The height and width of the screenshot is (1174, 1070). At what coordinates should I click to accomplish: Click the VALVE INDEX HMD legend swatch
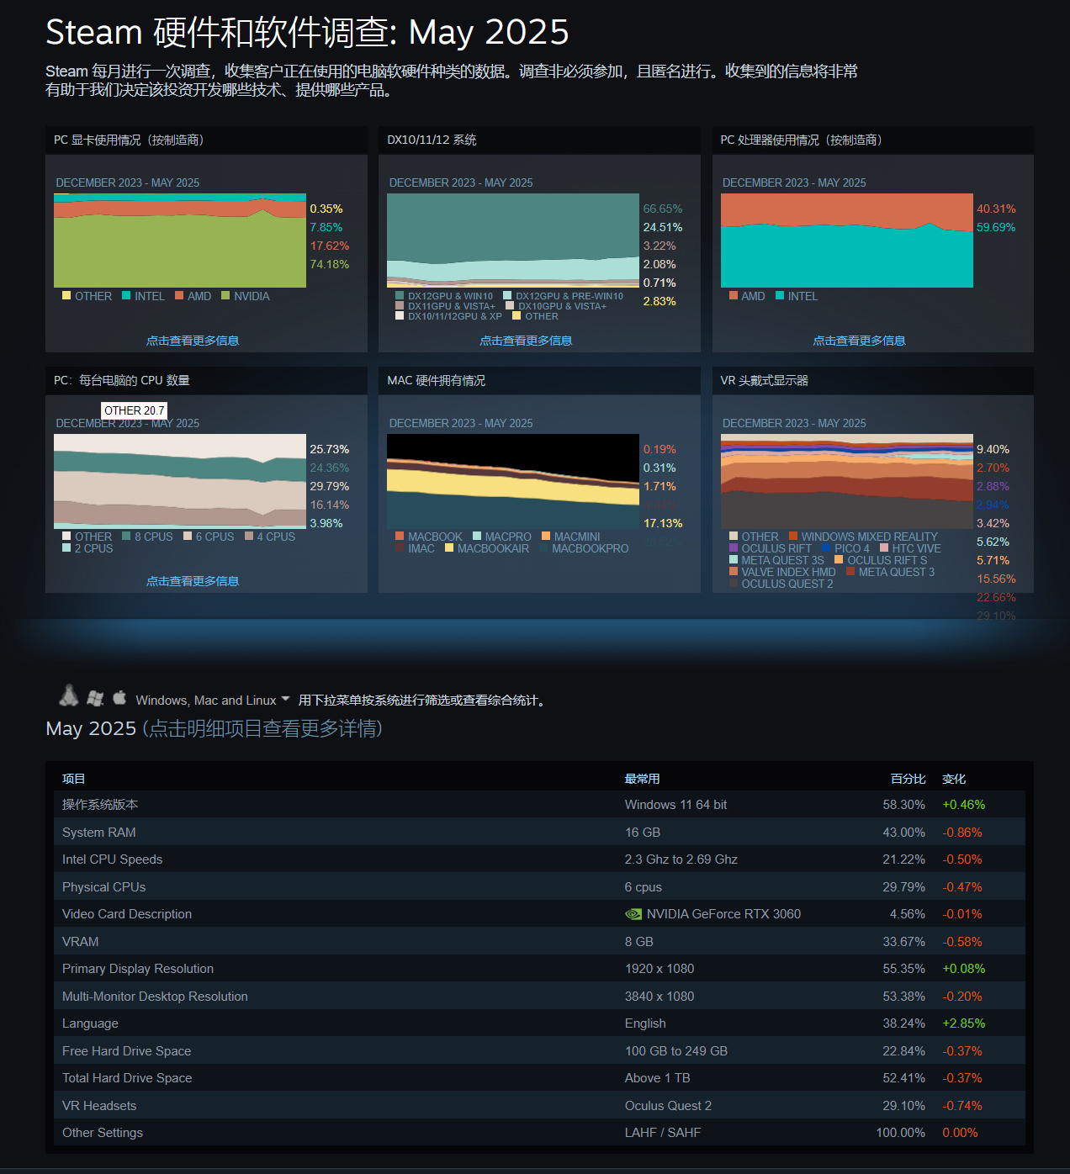[x=734, y=571]
